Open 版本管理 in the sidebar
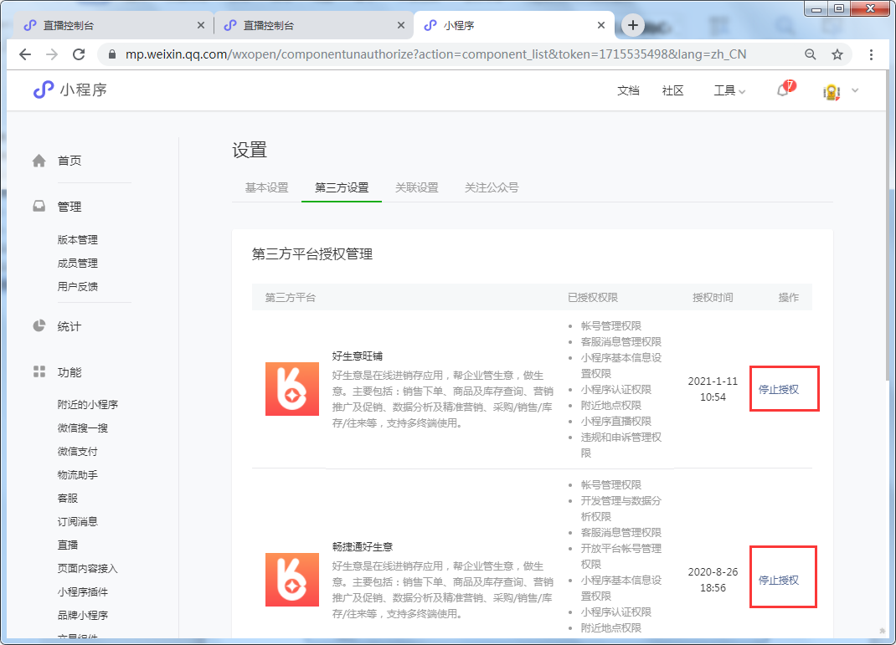Image resolution: width=896 pixels, height=645 pixels. pos(78,240)
